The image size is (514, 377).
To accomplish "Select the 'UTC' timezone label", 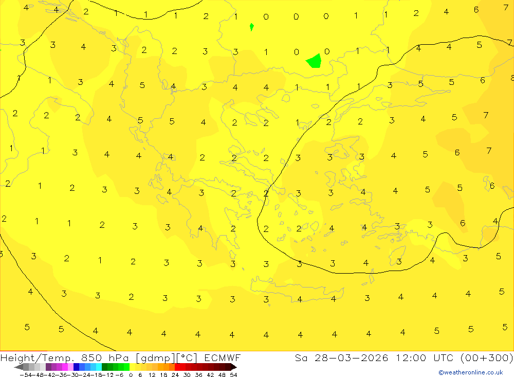I will [443, 357].
